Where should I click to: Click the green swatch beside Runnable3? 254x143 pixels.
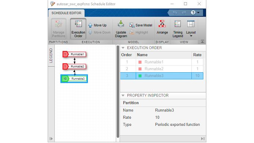(140, 76)
